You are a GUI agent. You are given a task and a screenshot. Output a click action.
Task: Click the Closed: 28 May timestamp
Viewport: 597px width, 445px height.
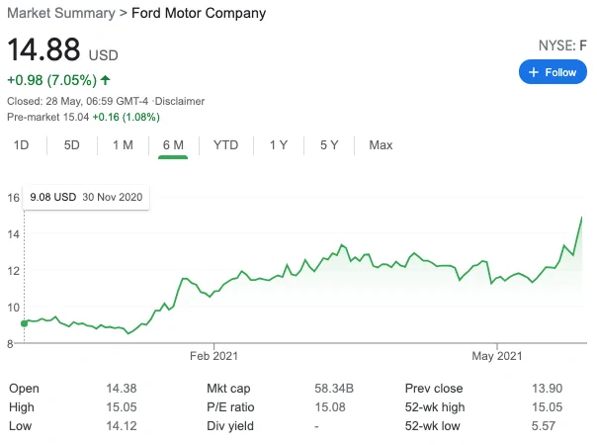(78, 101)
